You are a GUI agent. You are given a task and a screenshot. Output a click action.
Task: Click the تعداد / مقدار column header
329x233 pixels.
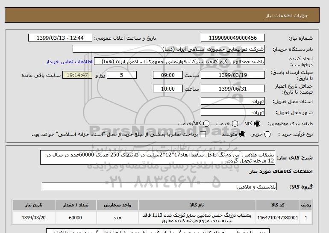click(x=76, y=205)
